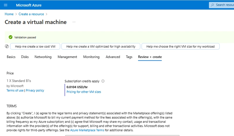Open the Privacy policy link

pos(35,90)
